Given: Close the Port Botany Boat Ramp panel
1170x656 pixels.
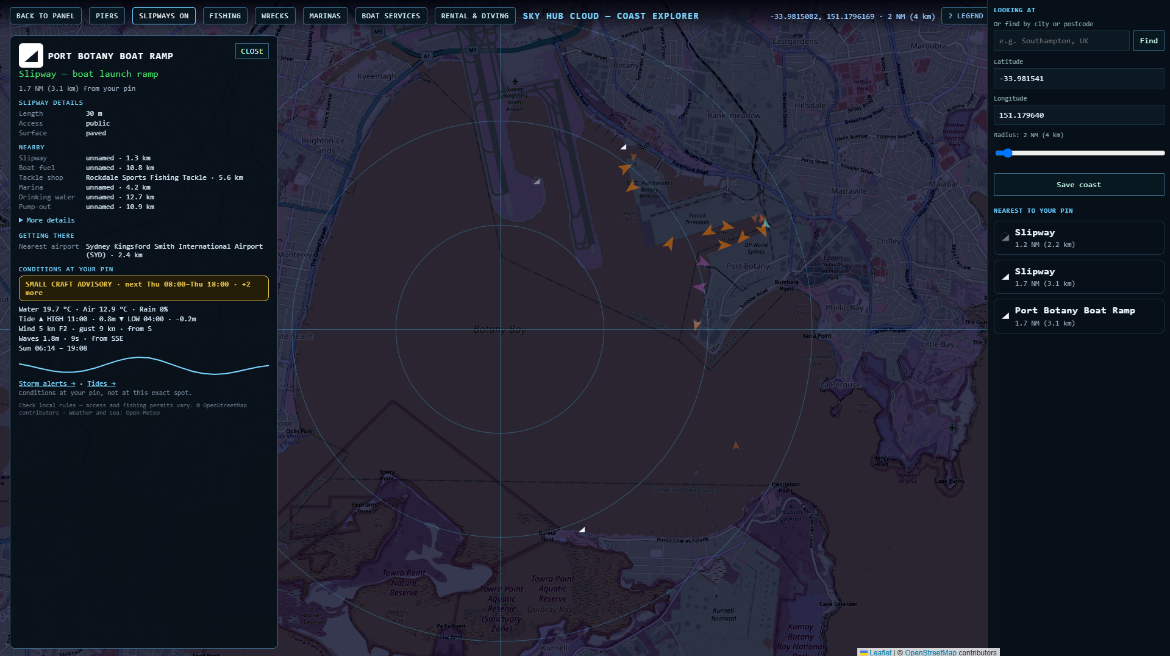Looking at the screenshot, I should coord(252,51).
